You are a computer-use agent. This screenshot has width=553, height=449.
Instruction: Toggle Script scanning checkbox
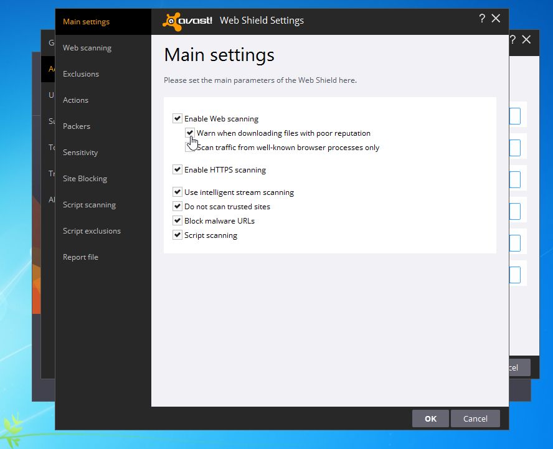point(177,235)
